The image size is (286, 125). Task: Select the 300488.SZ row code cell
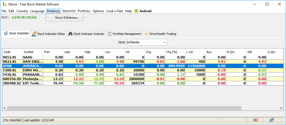pyautogui.click(x=12, y=83)
